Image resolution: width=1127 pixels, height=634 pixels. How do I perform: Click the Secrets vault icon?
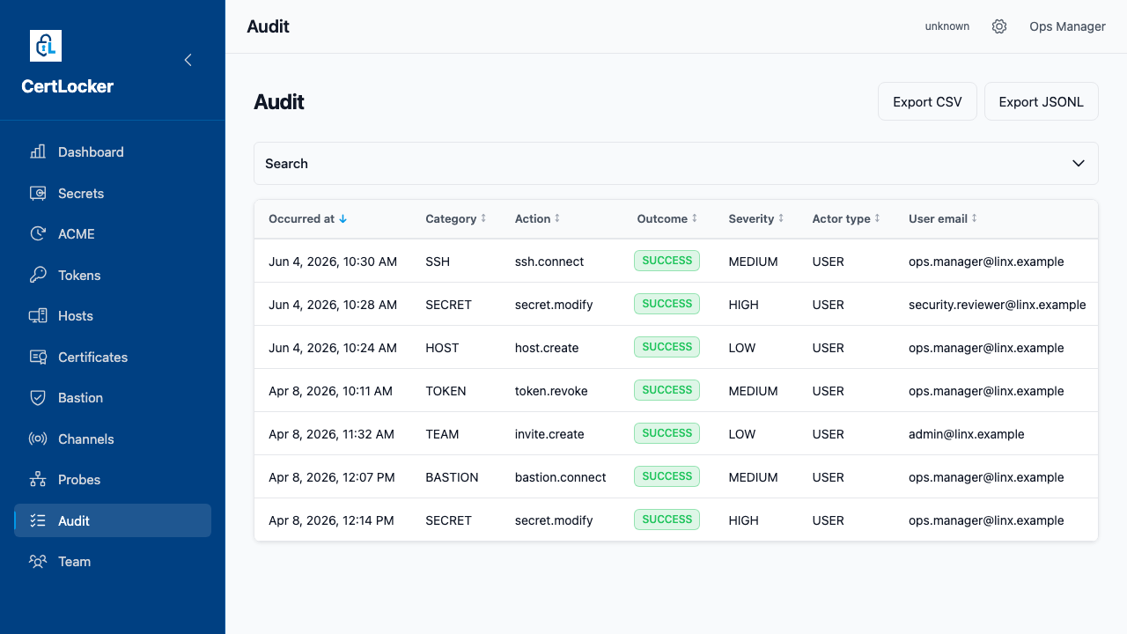[38, 193]
